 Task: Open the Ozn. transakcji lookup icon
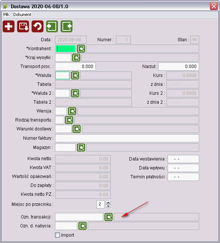click(109, 217)
